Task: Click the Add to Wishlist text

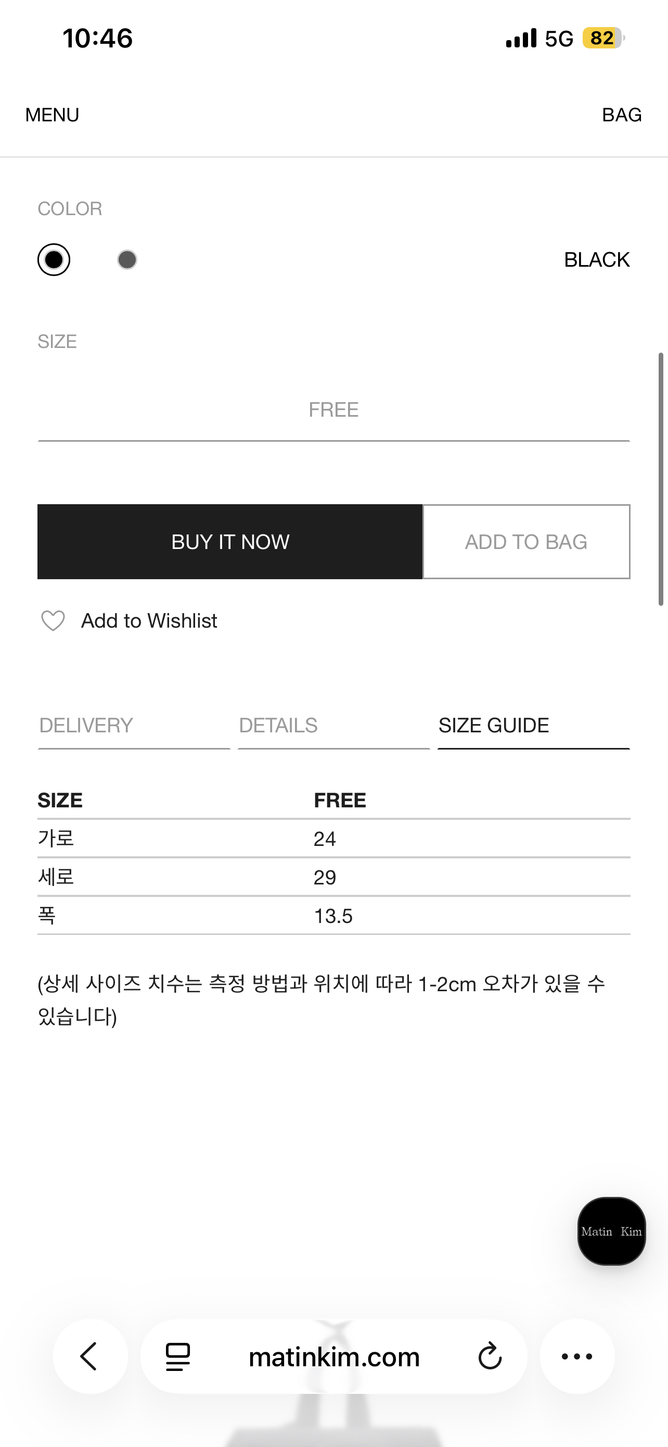Action: (149, 621)
